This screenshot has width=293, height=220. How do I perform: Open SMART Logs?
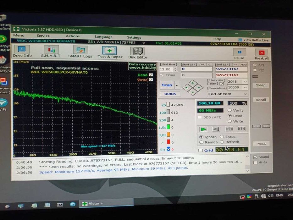[x=80, y=52]
